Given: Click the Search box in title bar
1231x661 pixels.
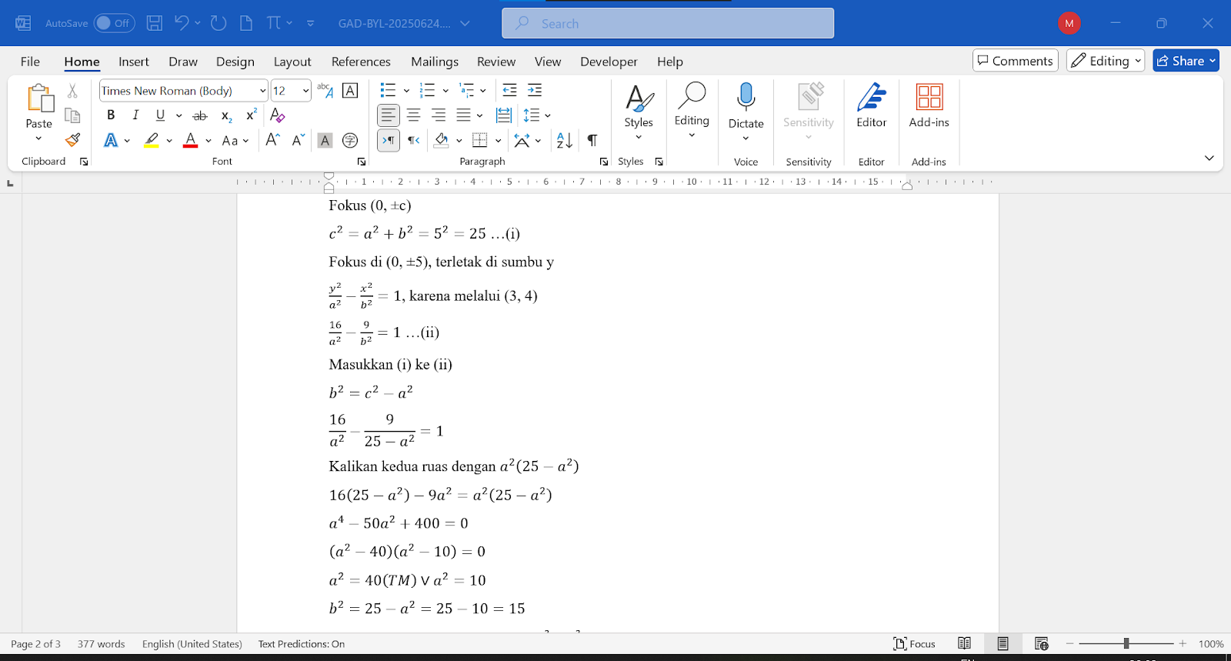Looking at the screenshot, I should coord(668,23).
